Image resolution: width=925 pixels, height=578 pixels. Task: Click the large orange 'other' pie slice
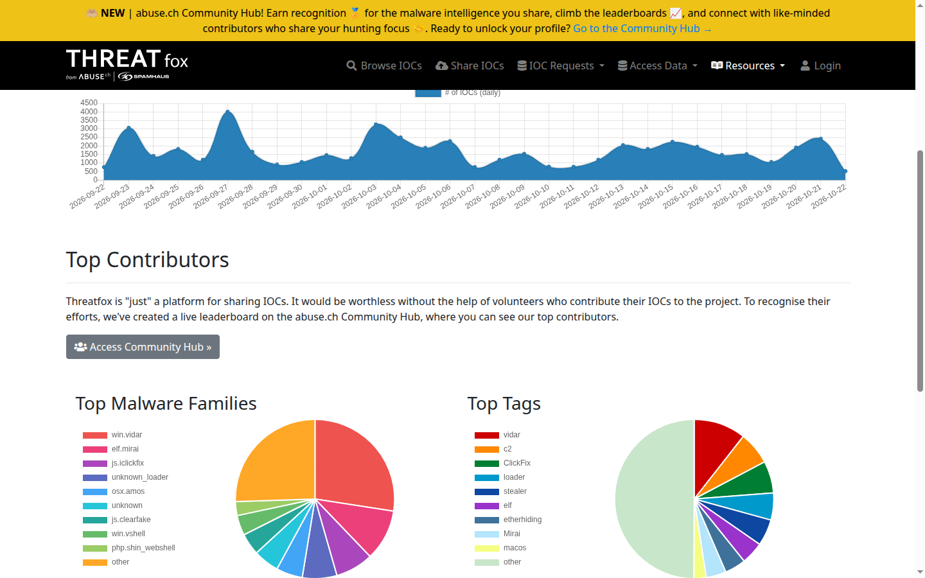pos(276,460)
